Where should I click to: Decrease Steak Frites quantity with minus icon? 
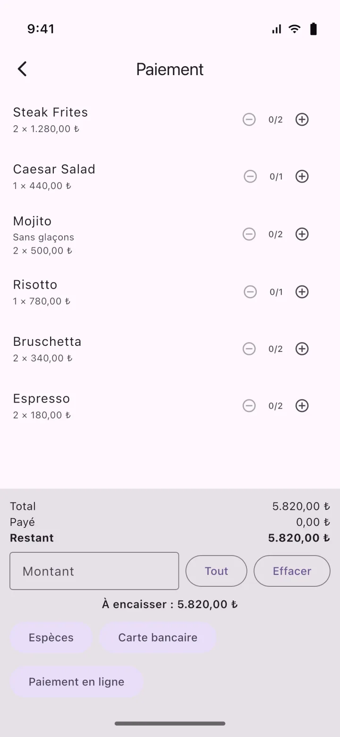[249, 120]
